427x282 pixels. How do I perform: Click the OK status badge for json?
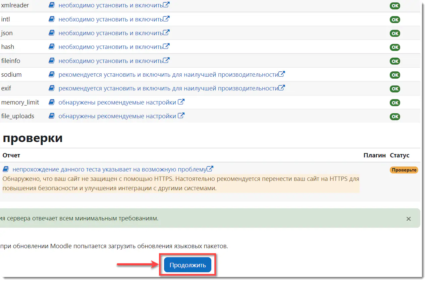tap(395, 33)
